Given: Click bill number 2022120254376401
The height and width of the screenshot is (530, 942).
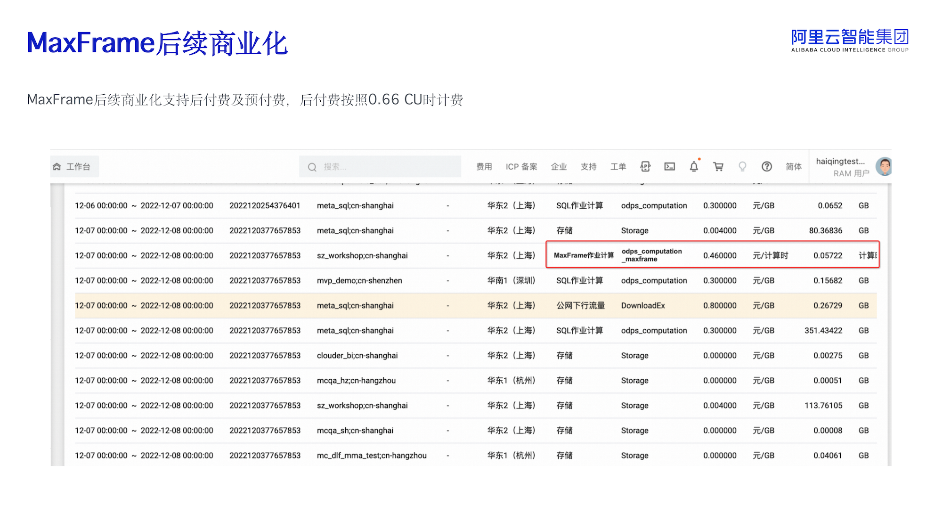Looking at the screenshot, I should [265, 205].
